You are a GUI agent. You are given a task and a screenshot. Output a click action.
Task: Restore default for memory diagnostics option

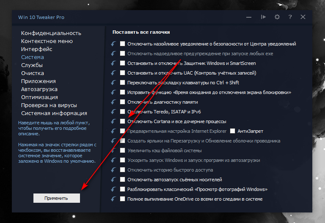pos(113,102)
